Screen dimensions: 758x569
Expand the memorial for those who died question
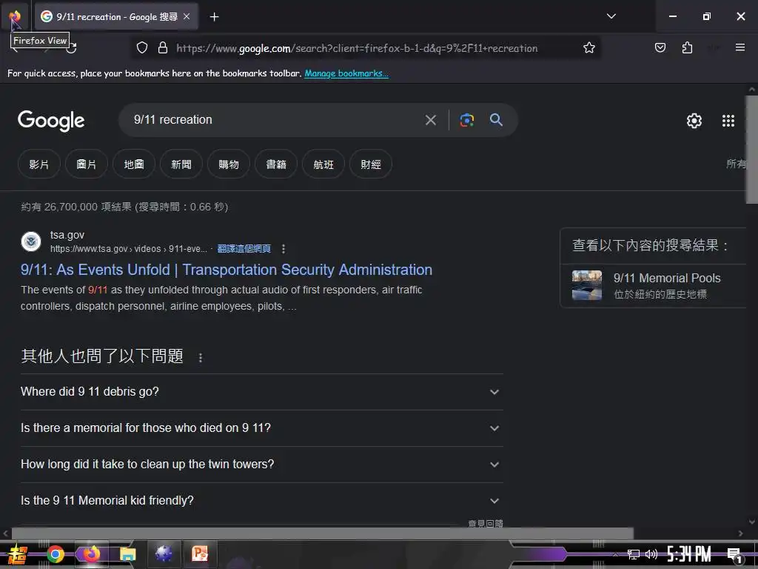[x=261, y=428]
